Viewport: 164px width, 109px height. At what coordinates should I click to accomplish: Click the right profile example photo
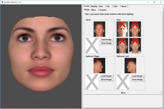[99, 66]
